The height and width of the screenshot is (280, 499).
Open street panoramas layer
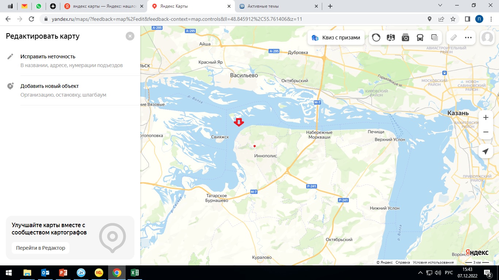[x=391, y=38]
